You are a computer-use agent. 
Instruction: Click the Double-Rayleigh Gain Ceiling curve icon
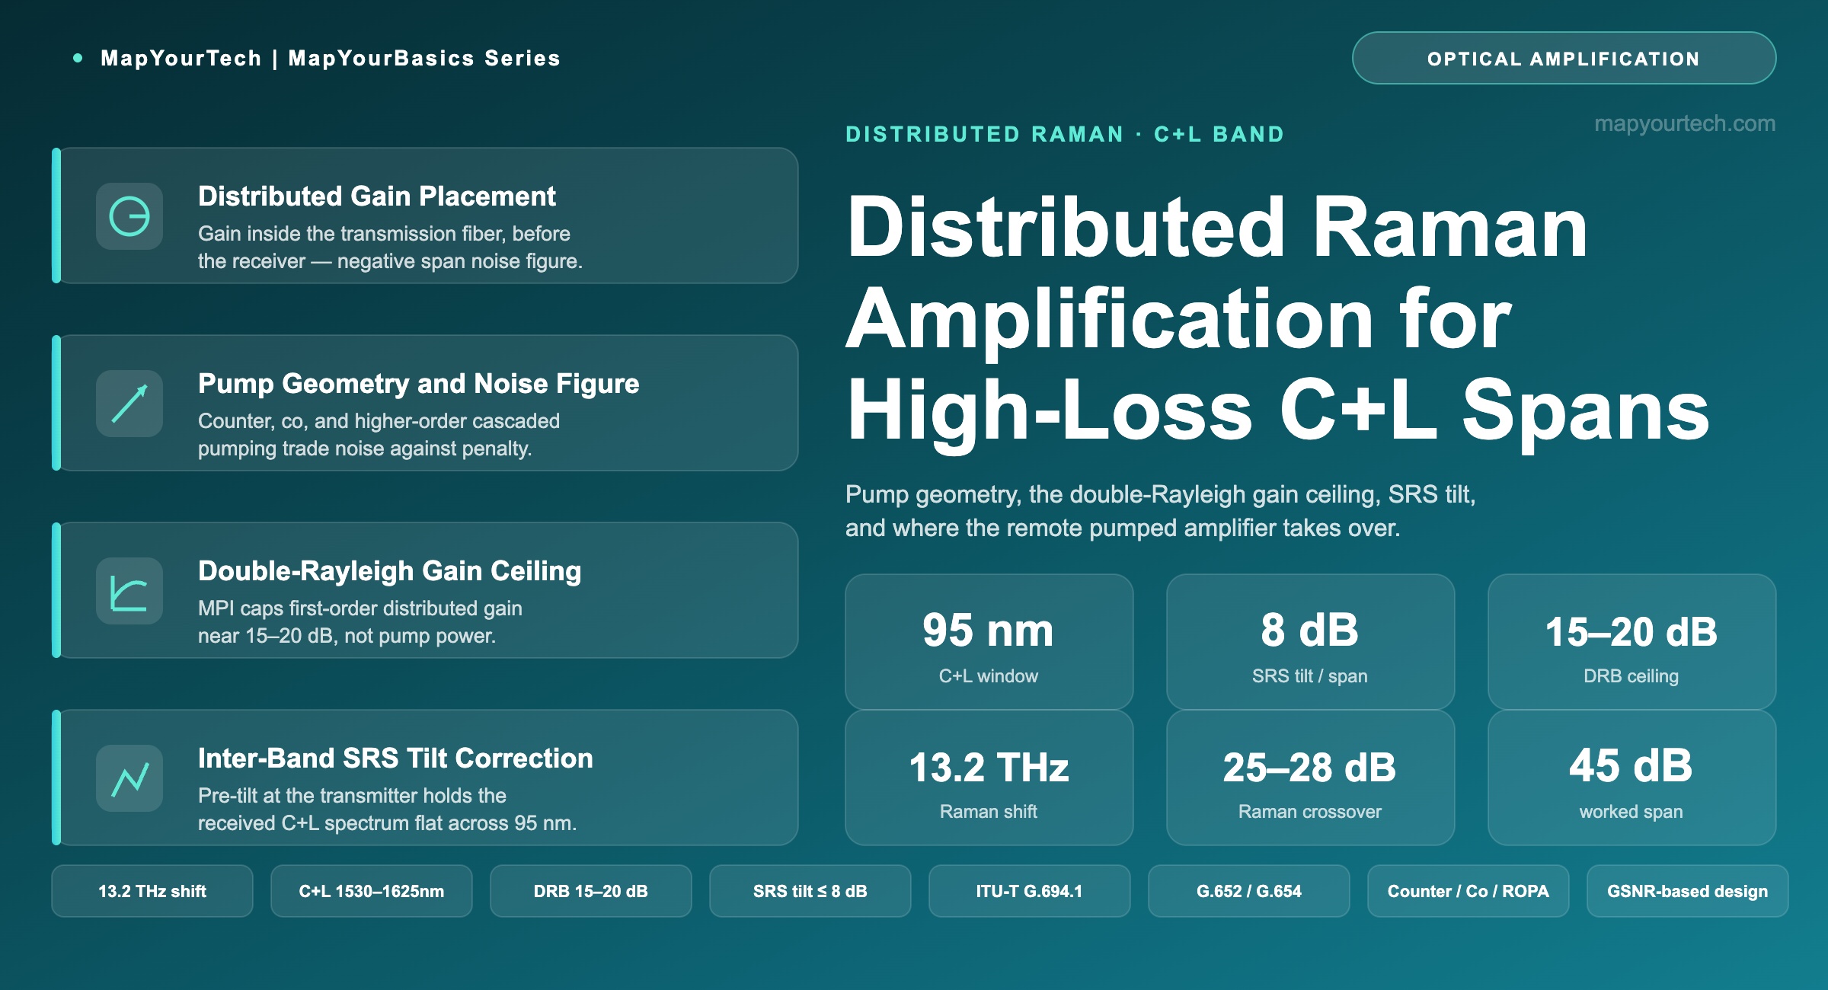pyautogui.click(x=129, y=591)
